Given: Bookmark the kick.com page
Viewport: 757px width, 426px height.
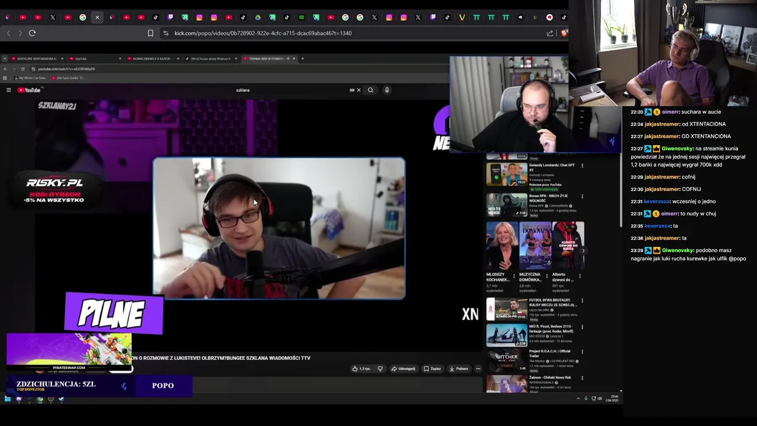Looking at the screenshot, I should pyautogui.click(x=151, y=33).
